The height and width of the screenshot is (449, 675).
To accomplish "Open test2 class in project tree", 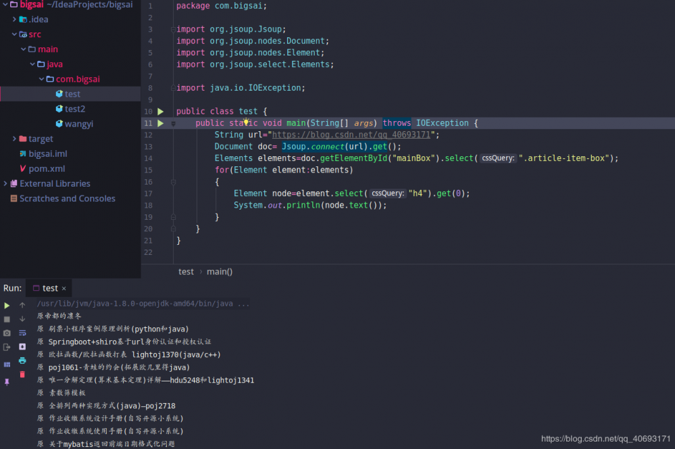I will tap(75, 109).
